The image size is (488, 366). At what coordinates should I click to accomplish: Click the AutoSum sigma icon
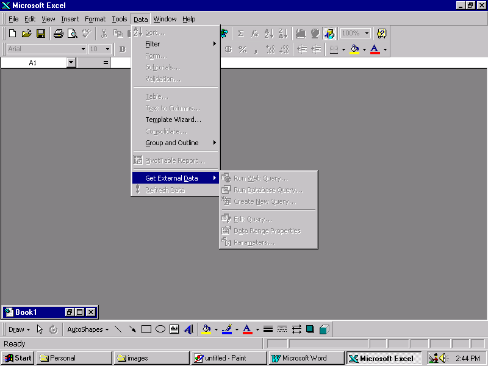[240, 34]
